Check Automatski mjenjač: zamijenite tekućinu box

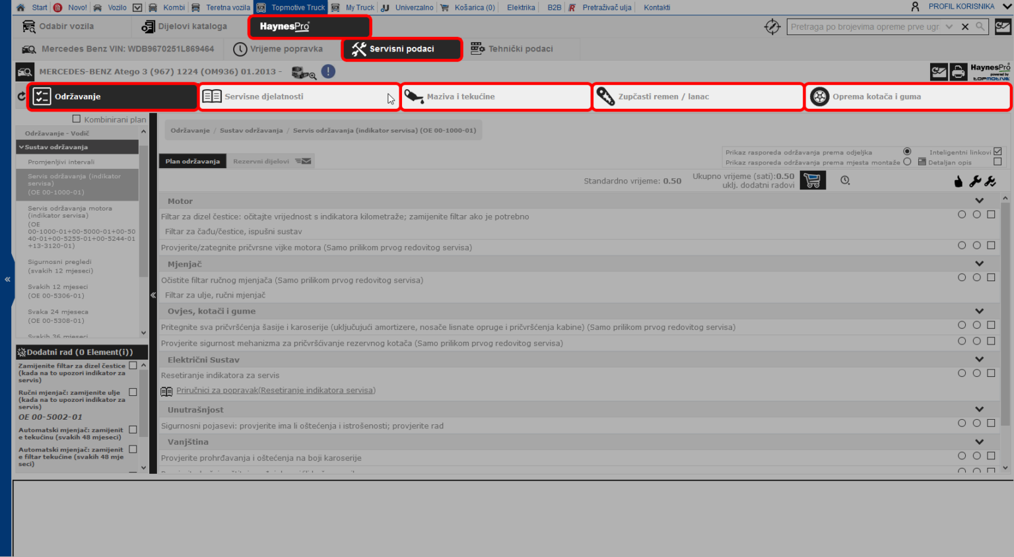point(133,430)
